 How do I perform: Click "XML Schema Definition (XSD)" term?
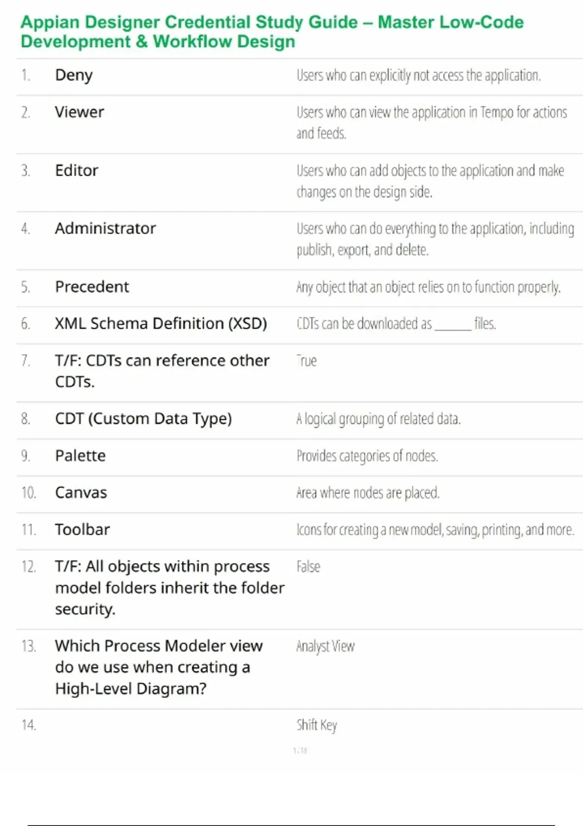click(161, 324)
